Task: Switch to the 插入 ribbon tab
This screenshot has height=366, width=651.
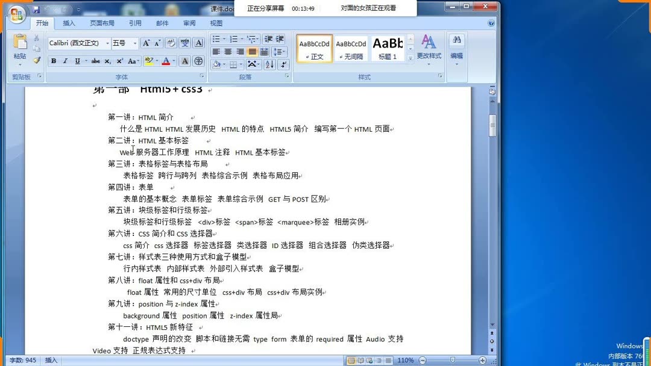Action: point(69,23)
